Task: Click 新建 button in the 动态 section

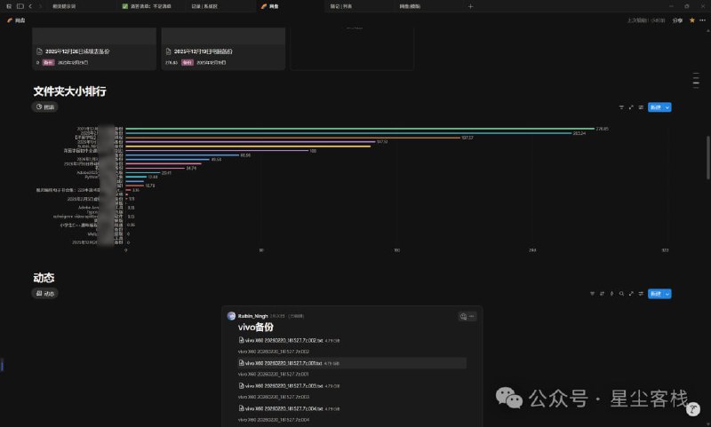Action: [654, 293]
